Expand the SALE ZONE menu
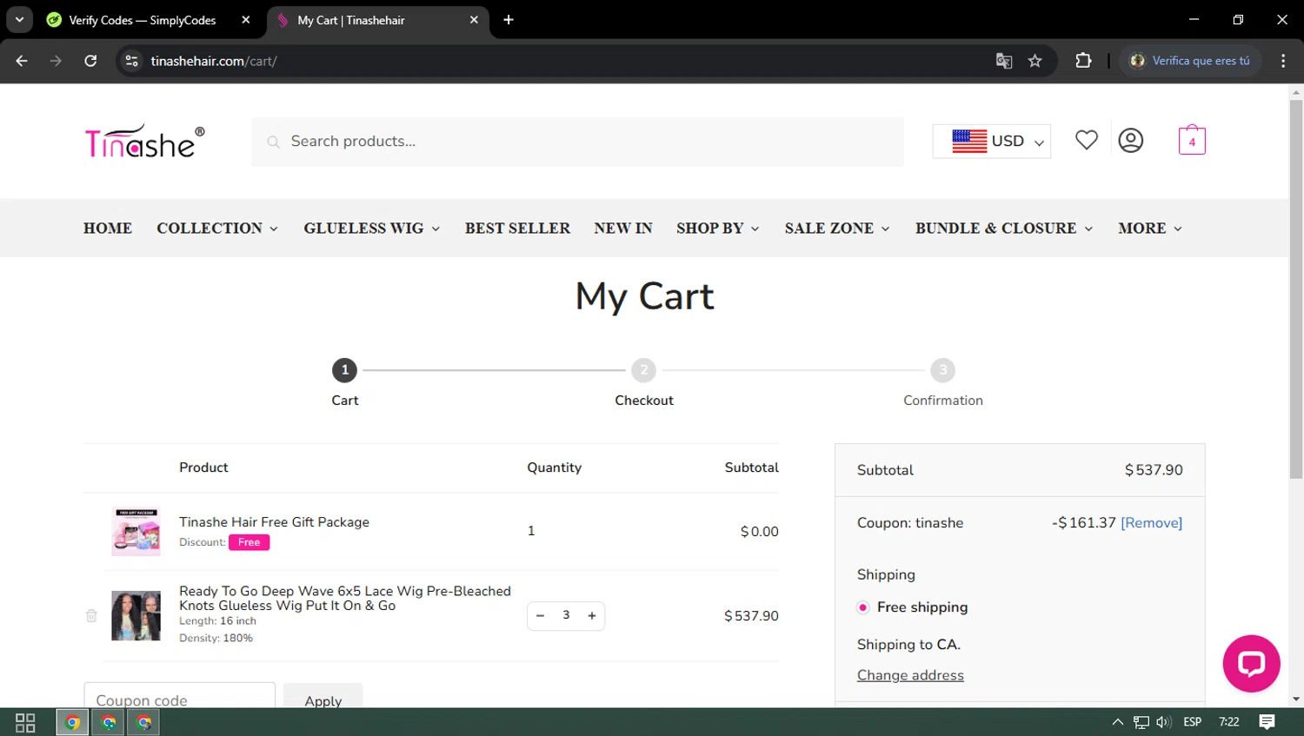1304x736 pixels. coord(837,228)
